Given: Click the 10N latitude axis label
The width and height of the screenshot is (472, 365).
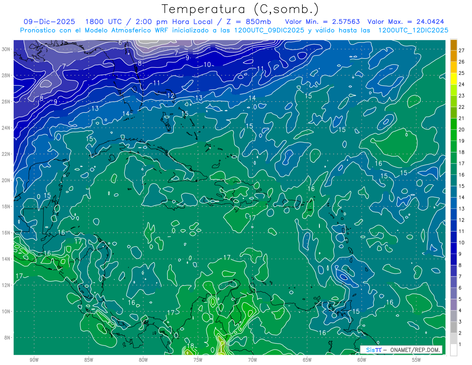Looking at the screenshot, I should 6,311.
